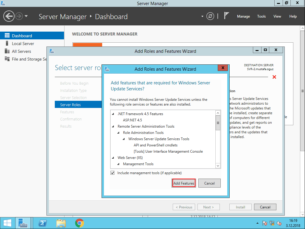
Task: Click the red X error mark in the wizard
Action: click(x=274, y=77)
